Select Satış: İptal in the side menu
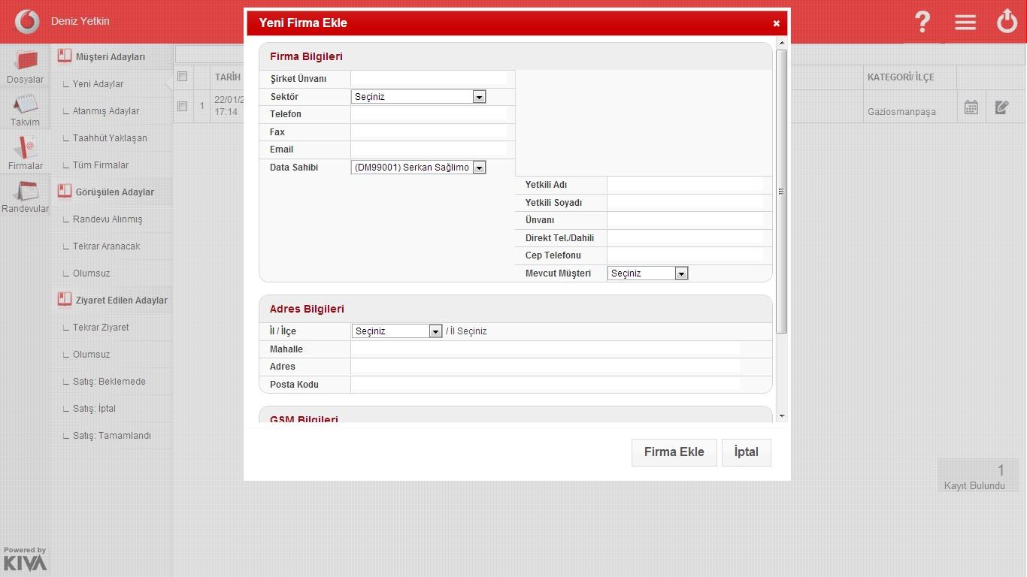The width and height of the screenshot is (1027, 577). click(94, 409)
